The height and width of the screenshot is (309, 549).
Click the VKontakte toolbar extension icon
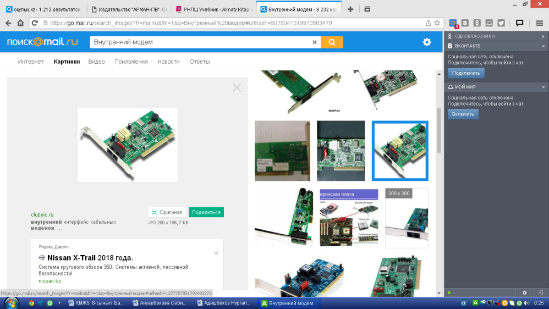[465, 23]
